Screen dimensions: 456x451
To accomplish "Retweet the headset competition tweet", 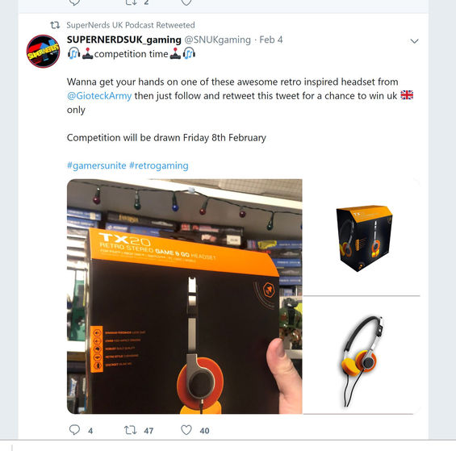I will pos(130,430).
